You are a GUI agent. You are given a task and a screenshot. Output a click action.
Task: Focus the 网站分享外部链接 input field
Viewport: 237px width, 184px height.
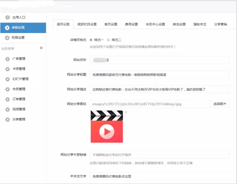click(x=159, y=155)
